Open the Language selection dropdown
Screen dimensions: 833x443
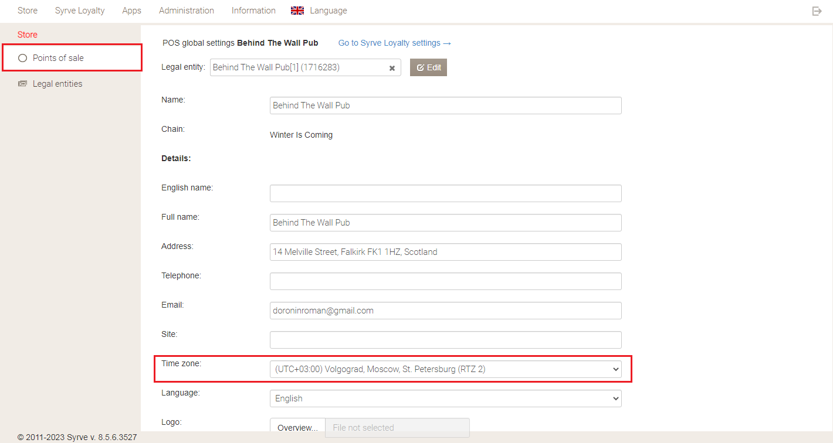point(445,398)
